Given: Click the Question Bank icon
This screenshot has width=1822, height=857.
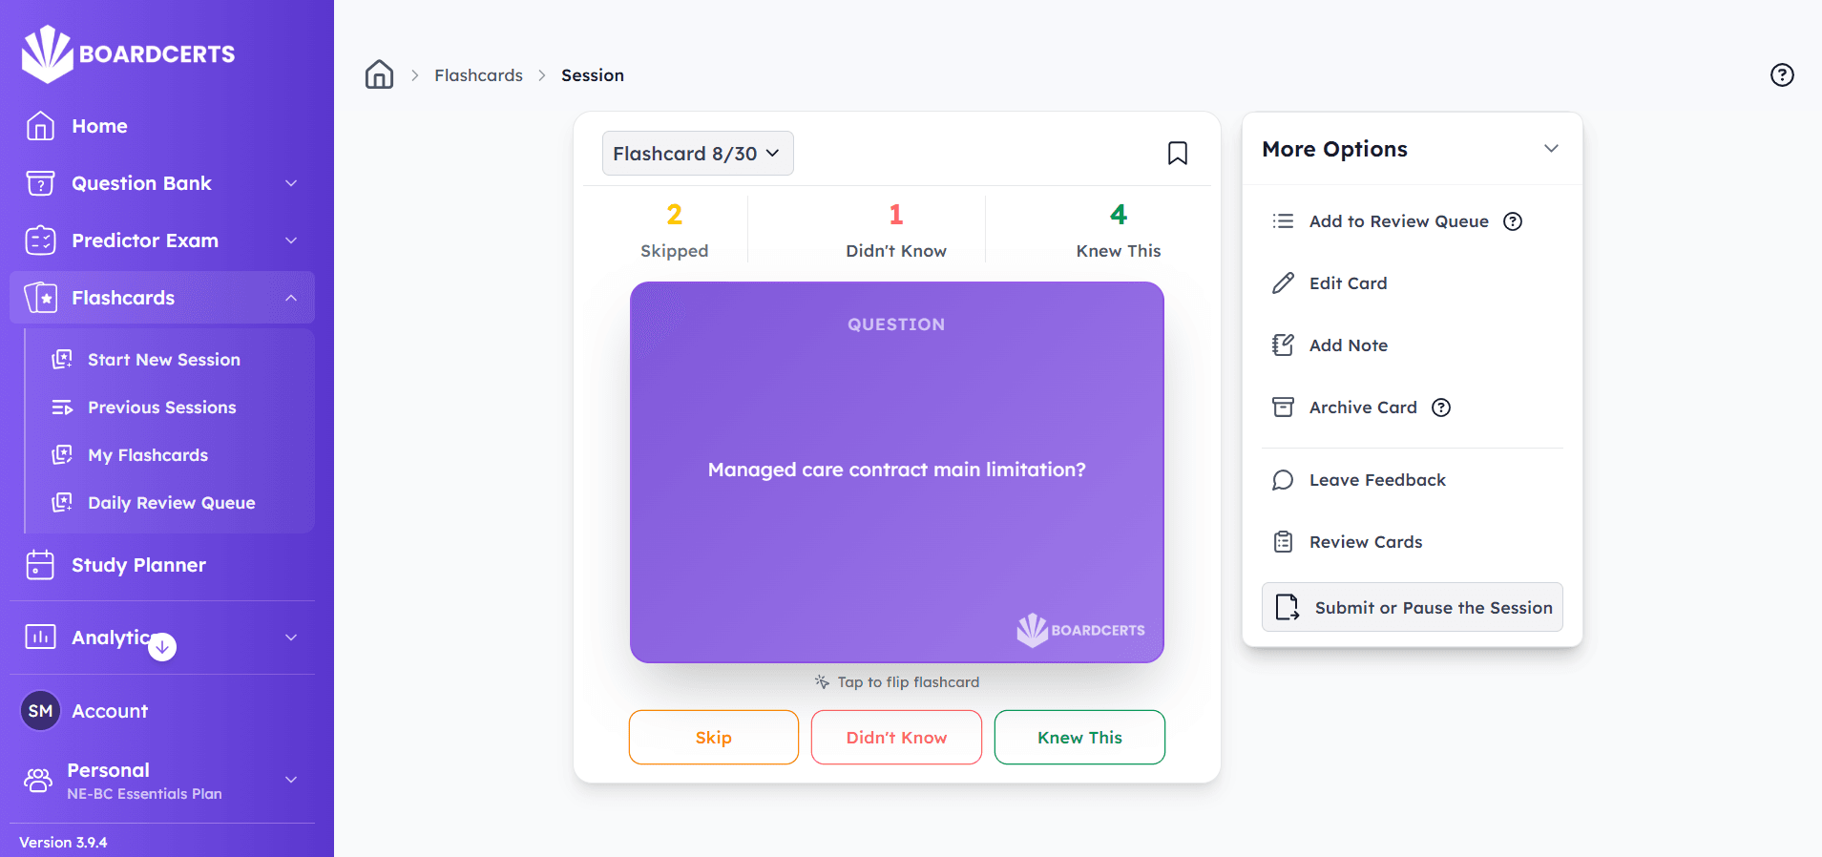Looking at the screenshot, I should coord(40,183).
